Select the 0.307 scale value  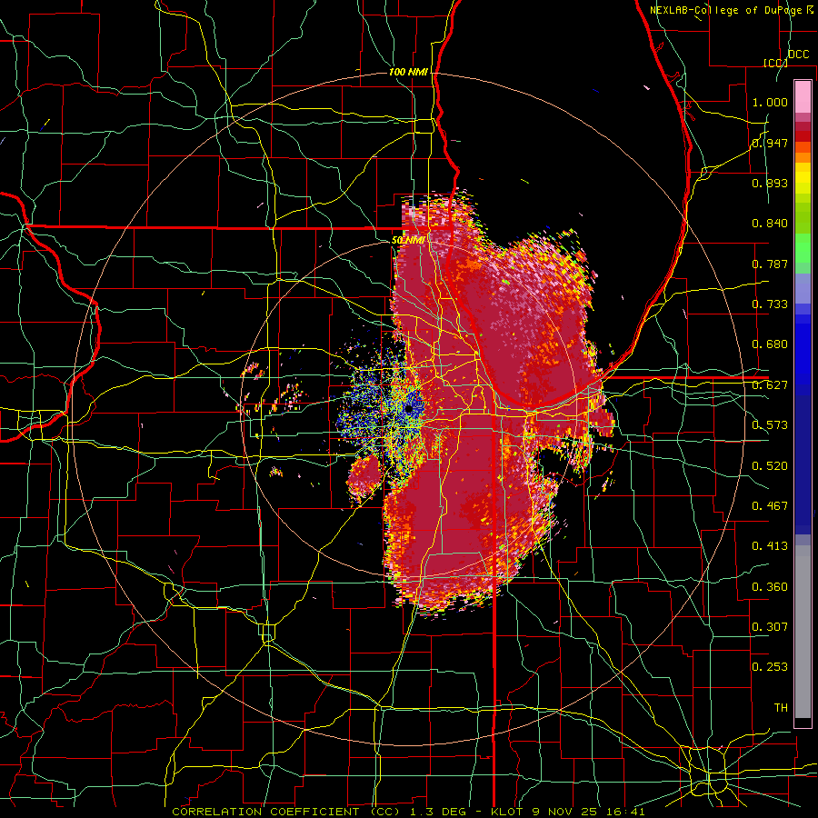pyautogui.click(x=770, y=627)
